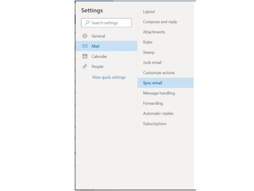Select Compose and reply option

pyautogui.click(x=160, y=22)
